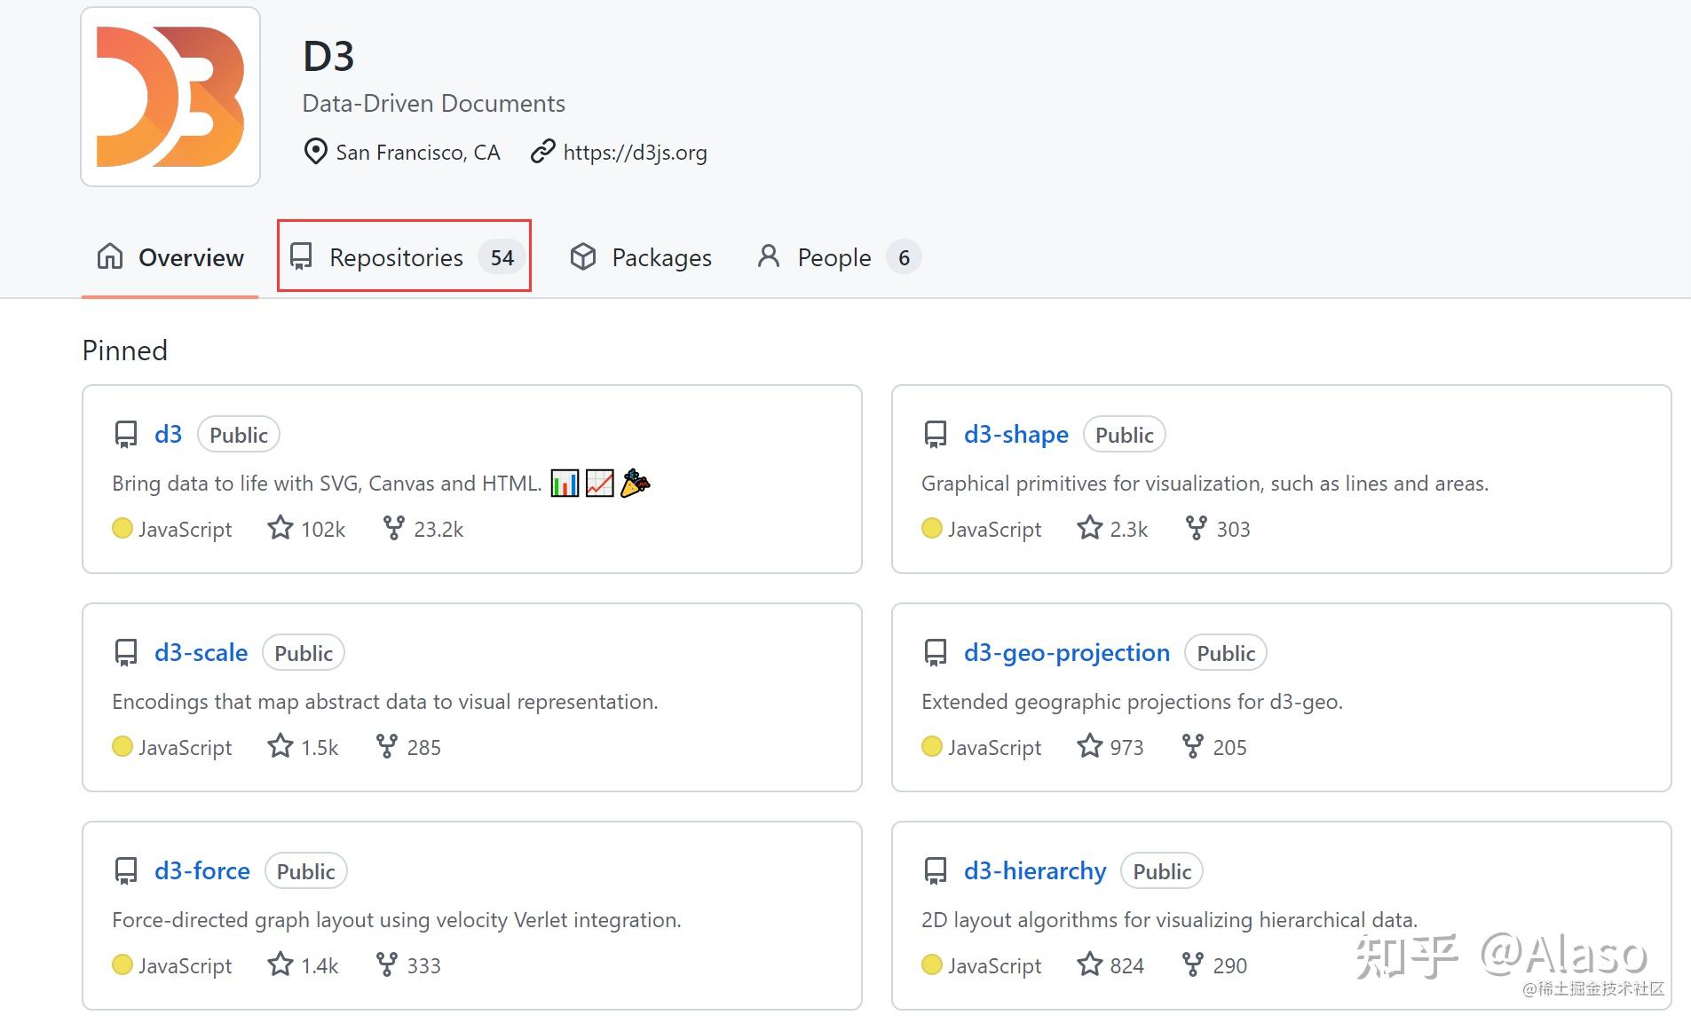Screen dimensions: 1691x1023
Task: Open the d3-shape repository link
Action: 1015,434
